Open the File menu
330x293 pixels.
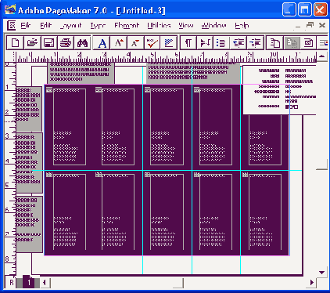(x=26, y=25)
